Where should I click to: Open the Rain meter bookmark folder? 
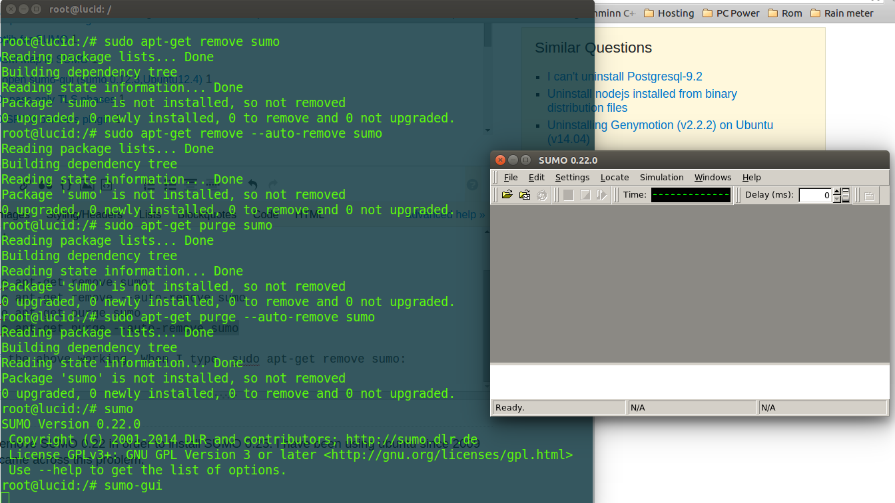click(x=842, y=13)
